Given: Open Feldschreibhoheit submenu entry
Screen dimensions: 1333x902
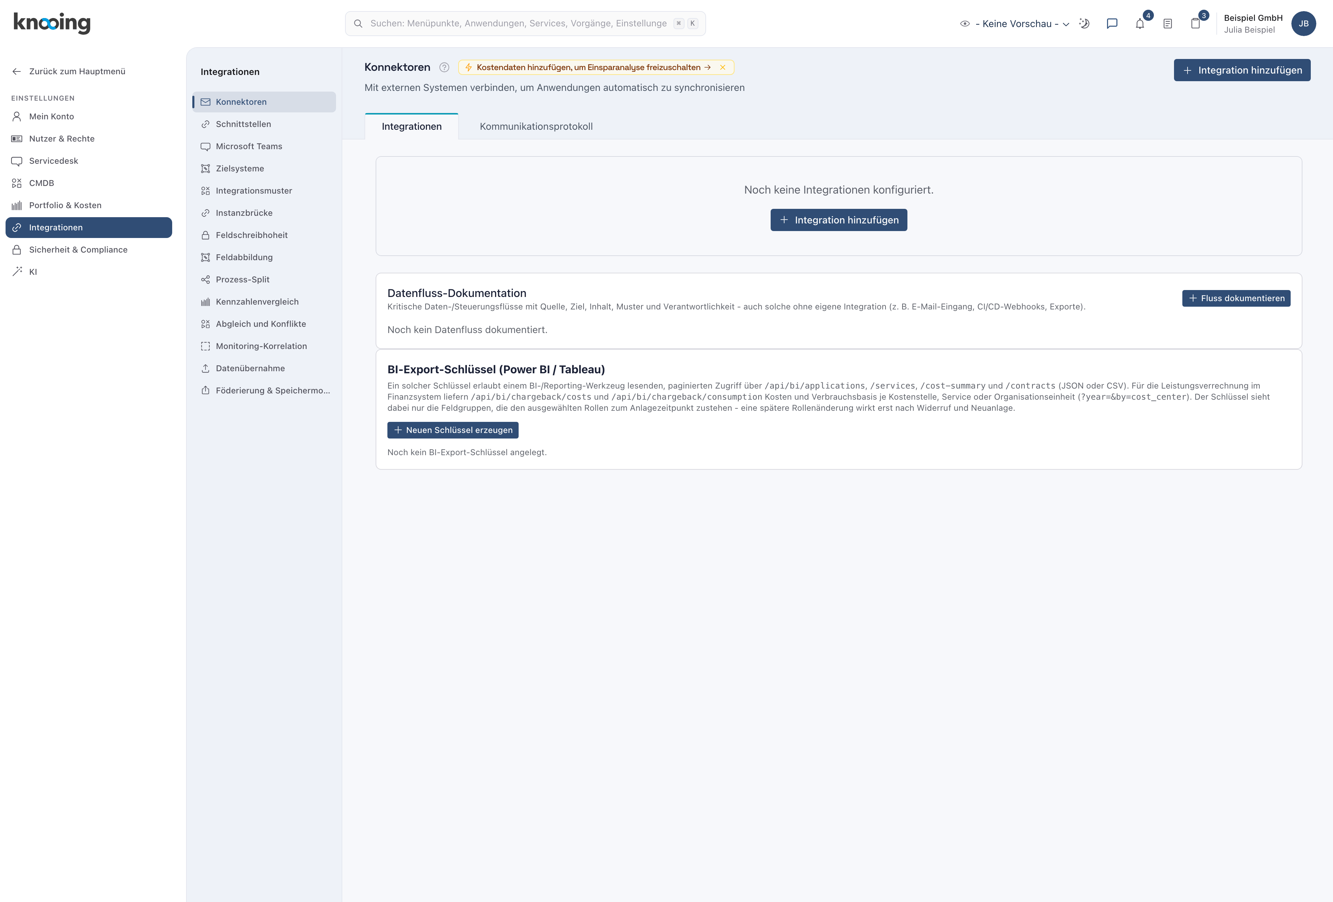Looking at the screenshot, I should point(264,235).
